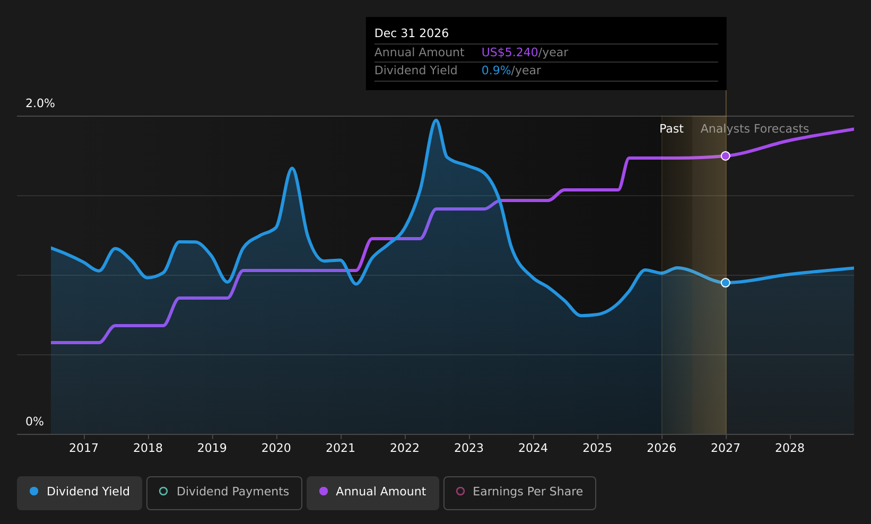This screenshot has height=524, width=871.
Task: Click the tooltip Annual Amount row label
Action: pos(420,53)
